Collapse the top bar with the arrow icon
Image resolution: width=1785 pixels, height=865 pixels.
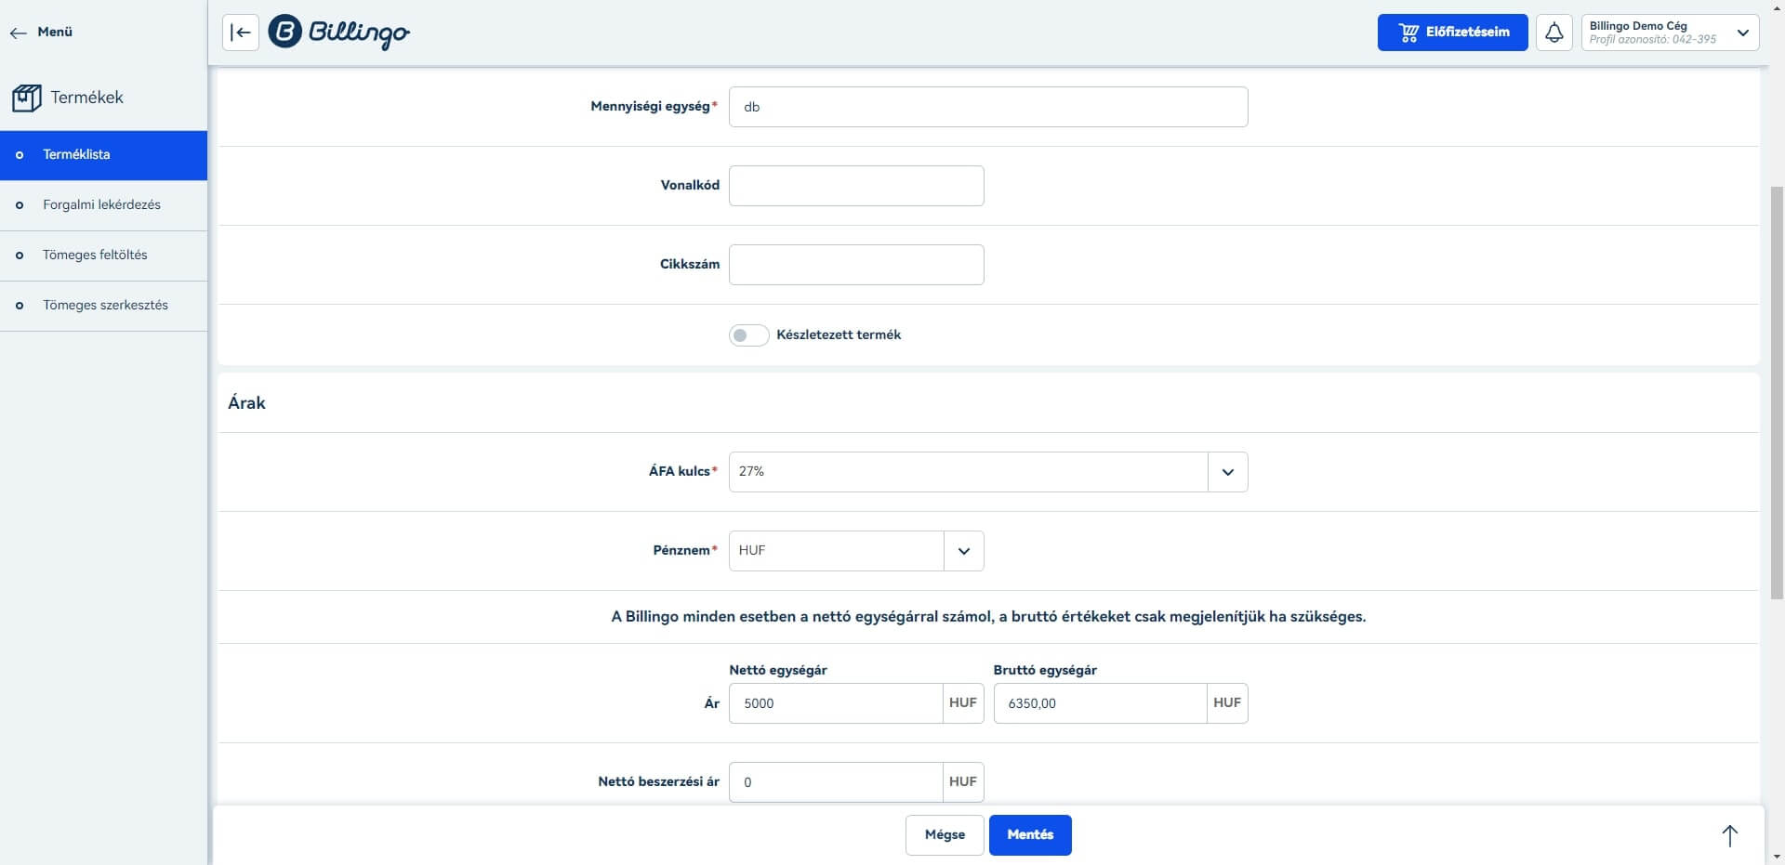click(x=240, y=33)
